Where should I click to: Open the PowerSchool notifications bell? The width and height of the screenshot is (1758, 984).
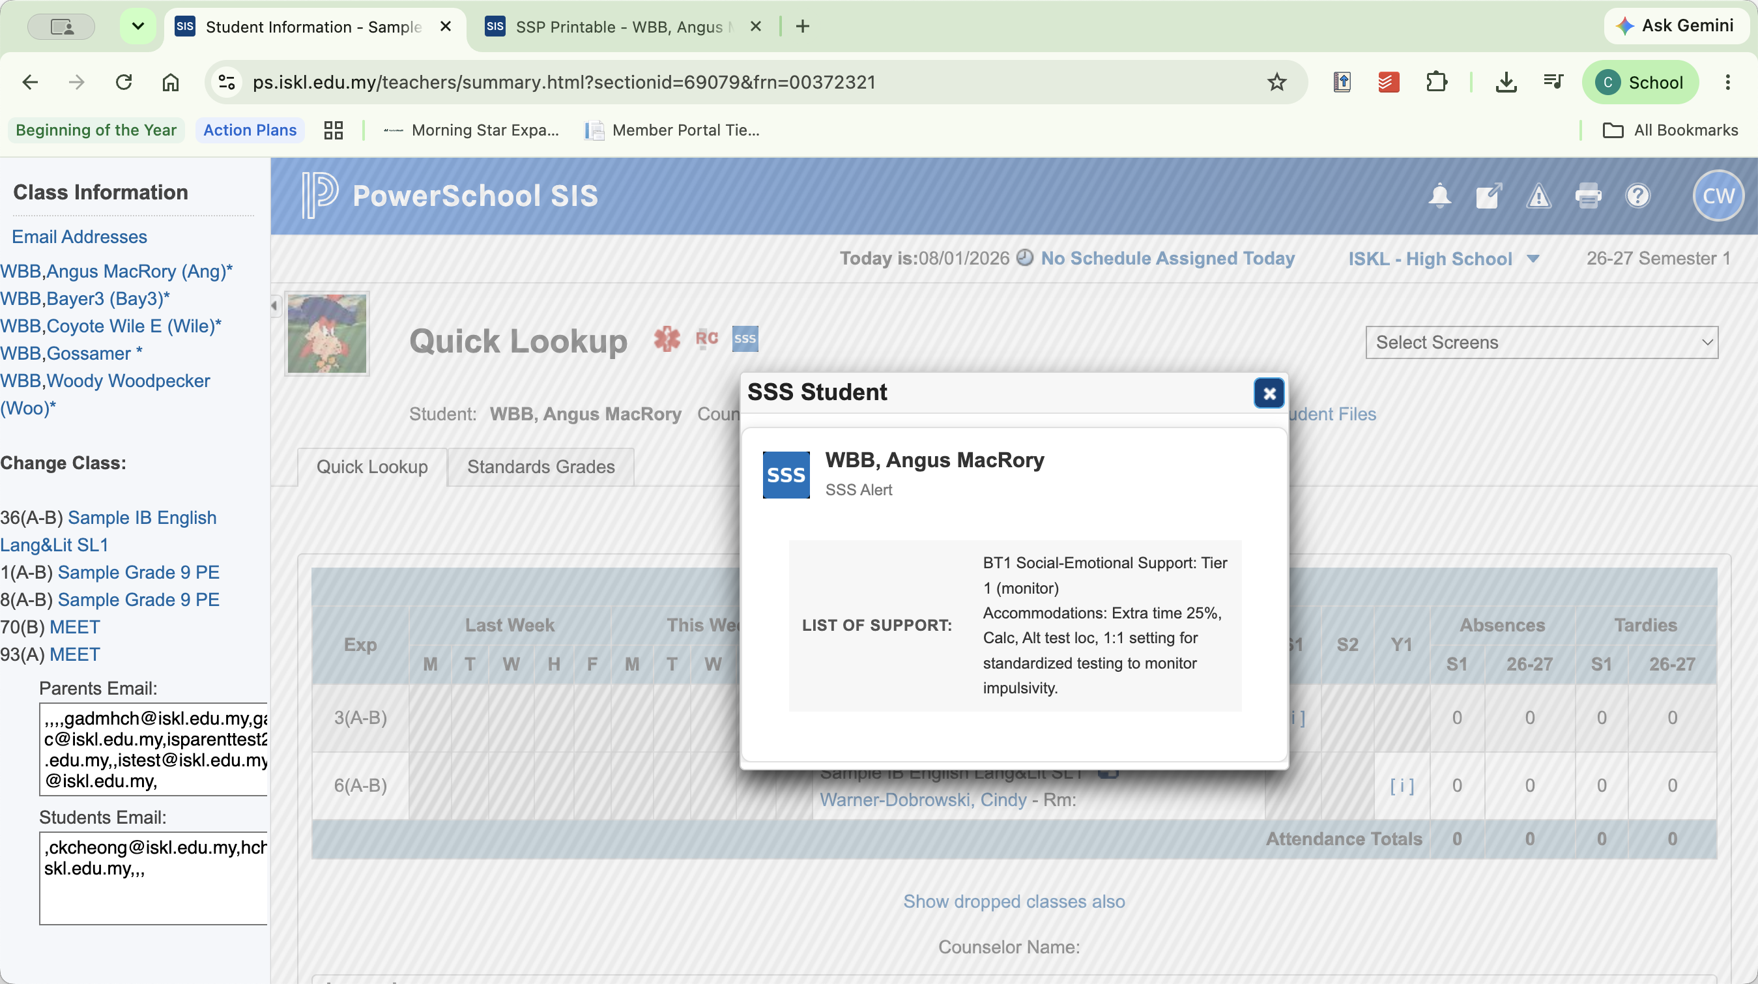pos(1439,196)
